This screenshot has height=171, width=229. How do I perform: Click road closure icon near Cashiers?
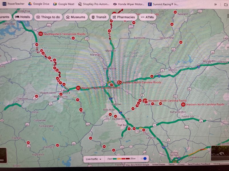58,145
